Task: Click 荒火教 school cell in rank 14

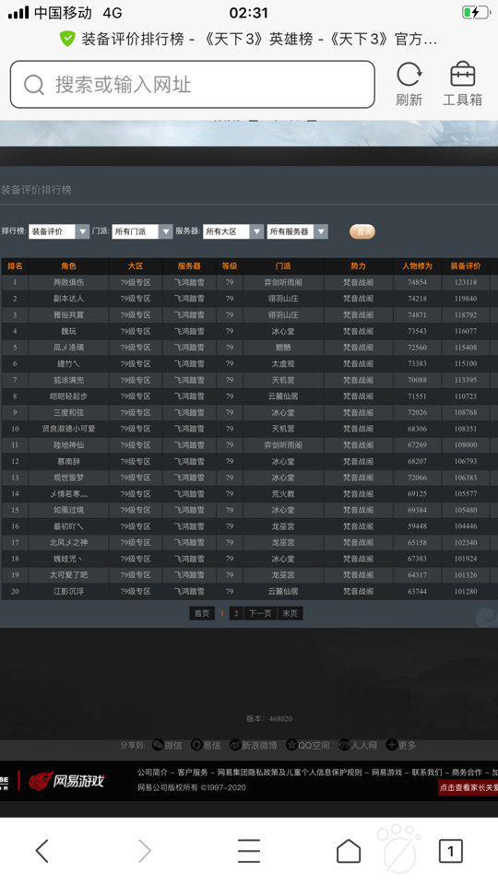Action: coord(283,494)
